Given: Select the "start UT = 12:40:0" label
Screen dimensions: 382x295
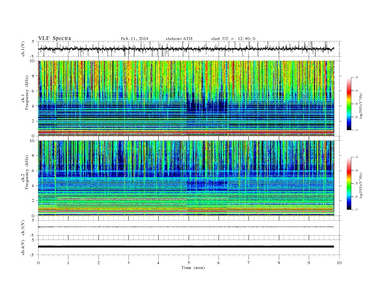Looking at the screenshot, I should point(233,39).
